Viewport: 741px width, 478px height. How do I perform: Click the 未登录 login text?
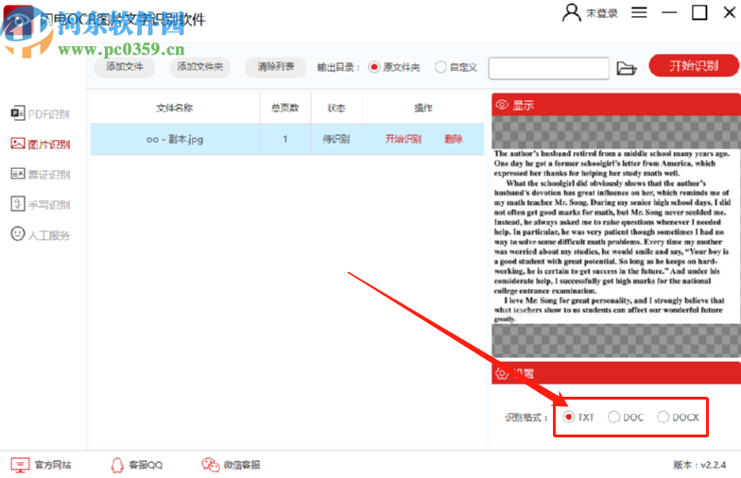pyautogui.click(x=601, y=13)
